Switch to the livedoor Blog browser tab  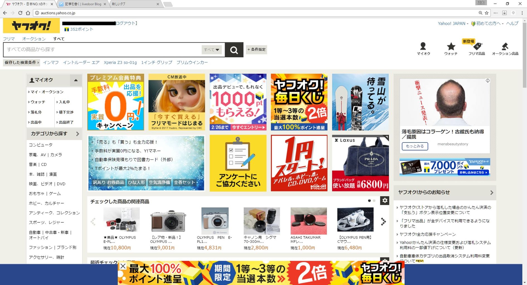pos(83,4)
